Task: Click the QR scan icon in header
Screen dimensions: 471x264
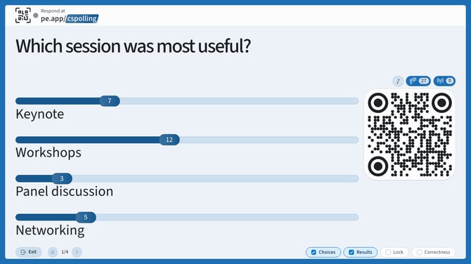Action: [23, 15]
